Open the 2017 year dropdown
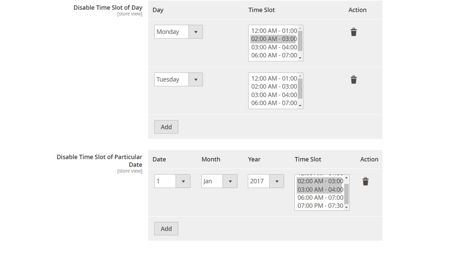 [266, 181]
